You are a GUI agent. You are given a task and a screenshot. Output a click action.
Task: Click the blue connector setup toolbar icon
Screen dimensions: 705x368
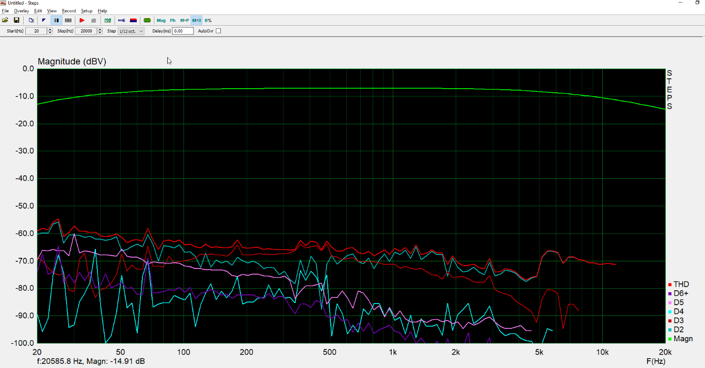(121, 20)
